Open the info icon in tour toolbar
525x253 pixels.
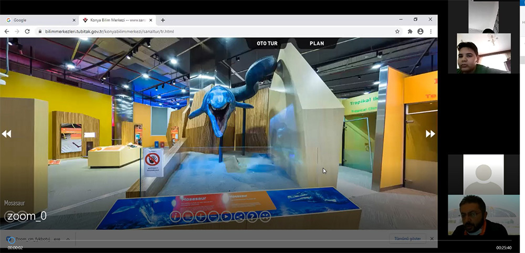pos(175,216)
